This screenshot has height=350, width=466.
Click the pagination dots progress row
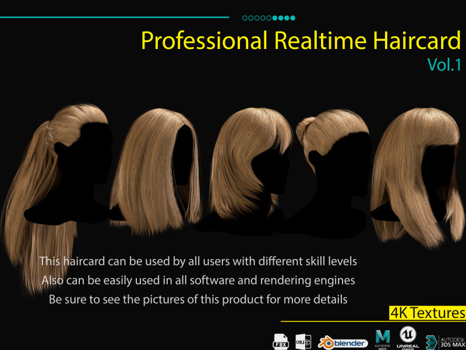pos(268,17)
